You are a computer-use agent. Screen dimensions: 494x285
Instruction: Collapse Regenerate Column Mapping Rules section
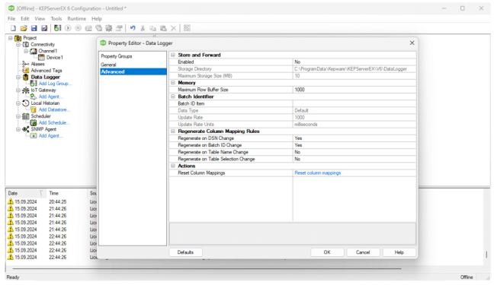click(172, 131)
